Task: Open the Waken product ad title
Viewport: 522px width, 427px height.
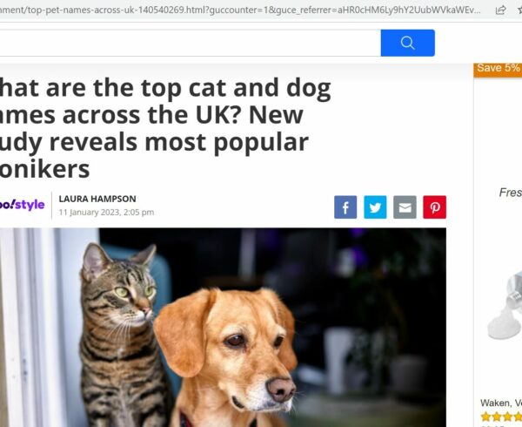Action: pos(501,403)
